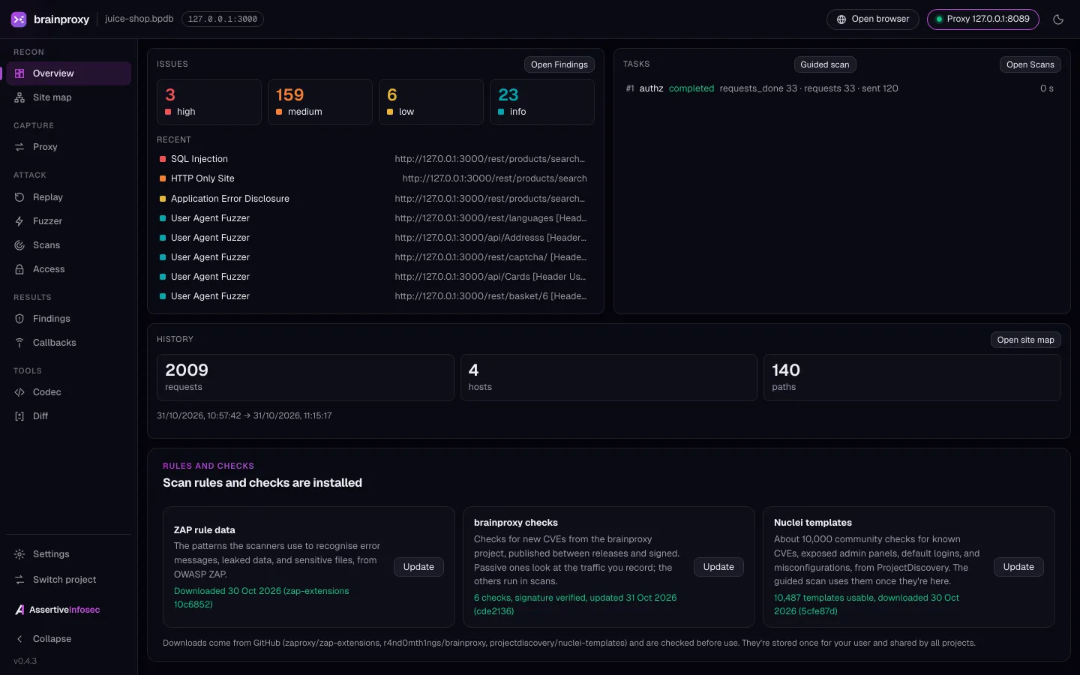This screenshot has height=675, width=1080.
Task: Update ZAP rule data
Action: [x=418, y=567]
